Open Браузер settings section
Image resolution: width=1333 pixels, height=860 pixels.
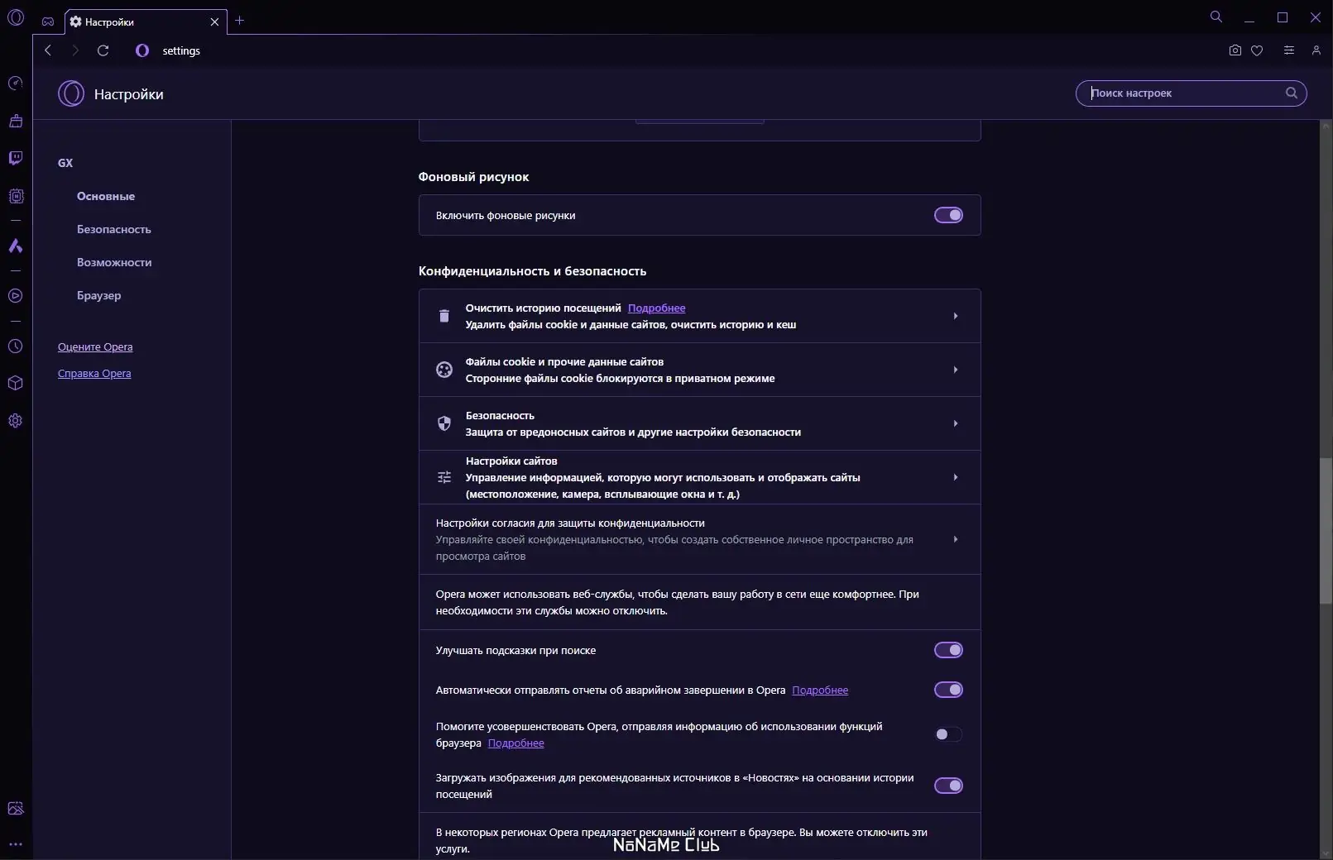click(99, 295)
